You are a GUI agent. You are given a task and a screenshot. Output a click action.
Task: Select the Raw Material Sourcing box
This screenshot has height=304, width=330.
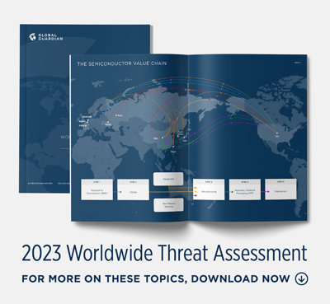tap(168, 205)
